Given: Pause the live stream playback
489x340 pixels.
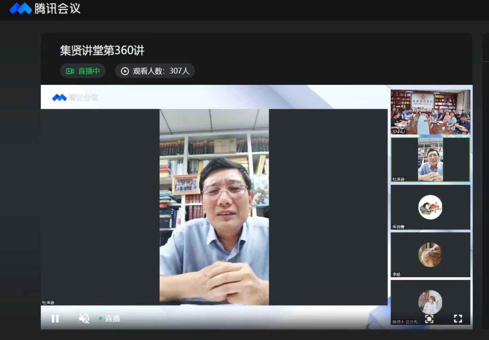Looking at the screenshot, I should (x=55, y=319).
